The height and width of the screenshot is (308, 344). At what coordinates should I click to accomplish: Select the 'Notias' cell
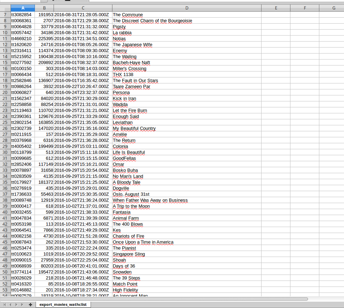pyautogui.click(x=187, y=39)
